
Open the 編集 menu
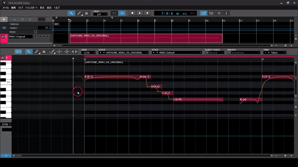[x=13, y=8]
